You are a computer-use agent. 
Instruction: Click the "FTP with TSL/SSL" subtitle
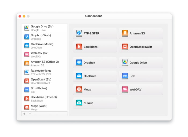41,74
